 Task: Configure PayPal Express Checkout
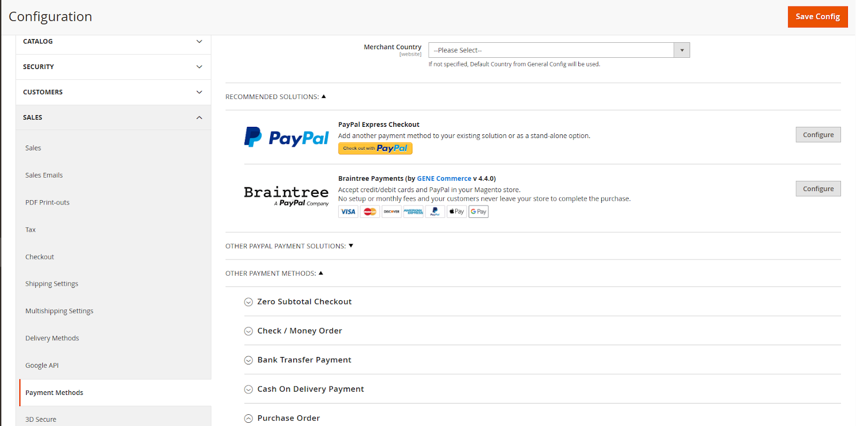pos(818,135)
